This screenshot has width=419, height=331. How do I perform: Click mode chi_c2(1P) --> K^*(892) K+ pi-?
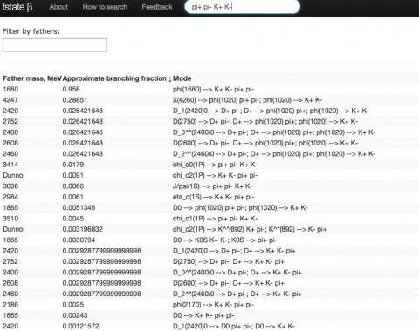250,229
